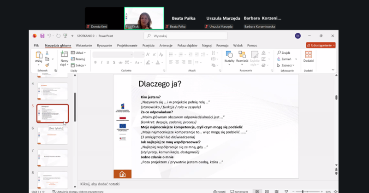Viewport: 369px width, 193px height.
Task: Toggle the Komentarze comments pane
Action: [240, 191]
